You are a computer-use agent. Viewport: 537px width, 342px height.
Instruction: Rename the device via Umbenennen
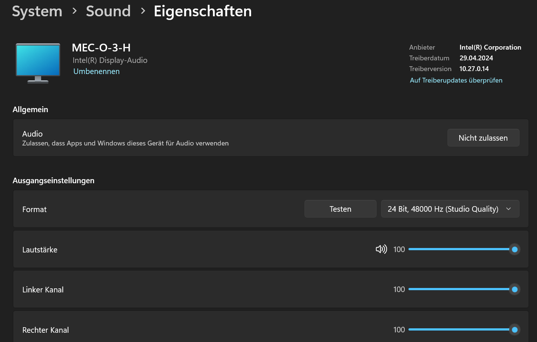tap(96, 71)
